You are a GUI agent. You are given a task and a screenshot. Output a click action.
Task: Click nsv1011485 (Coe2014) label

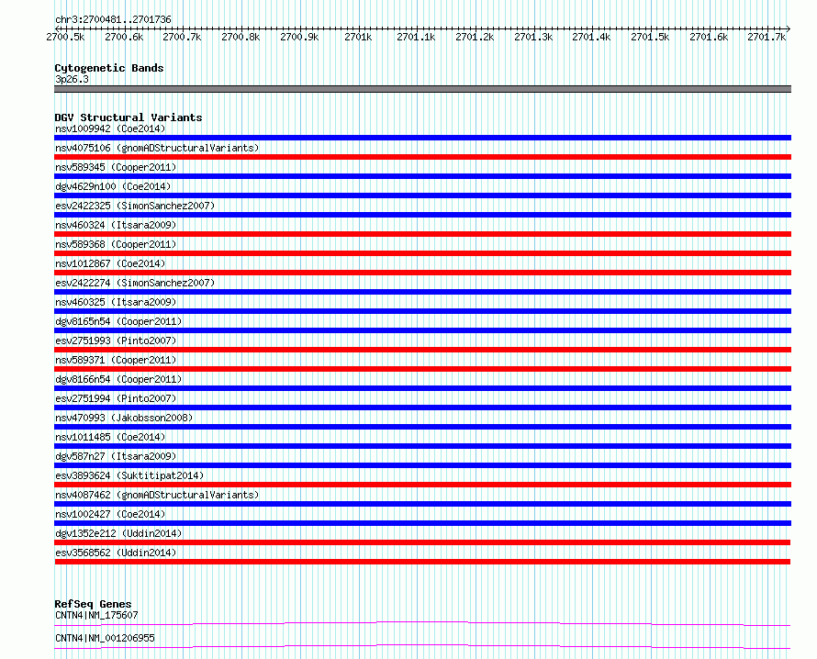(x=110, y=437)
